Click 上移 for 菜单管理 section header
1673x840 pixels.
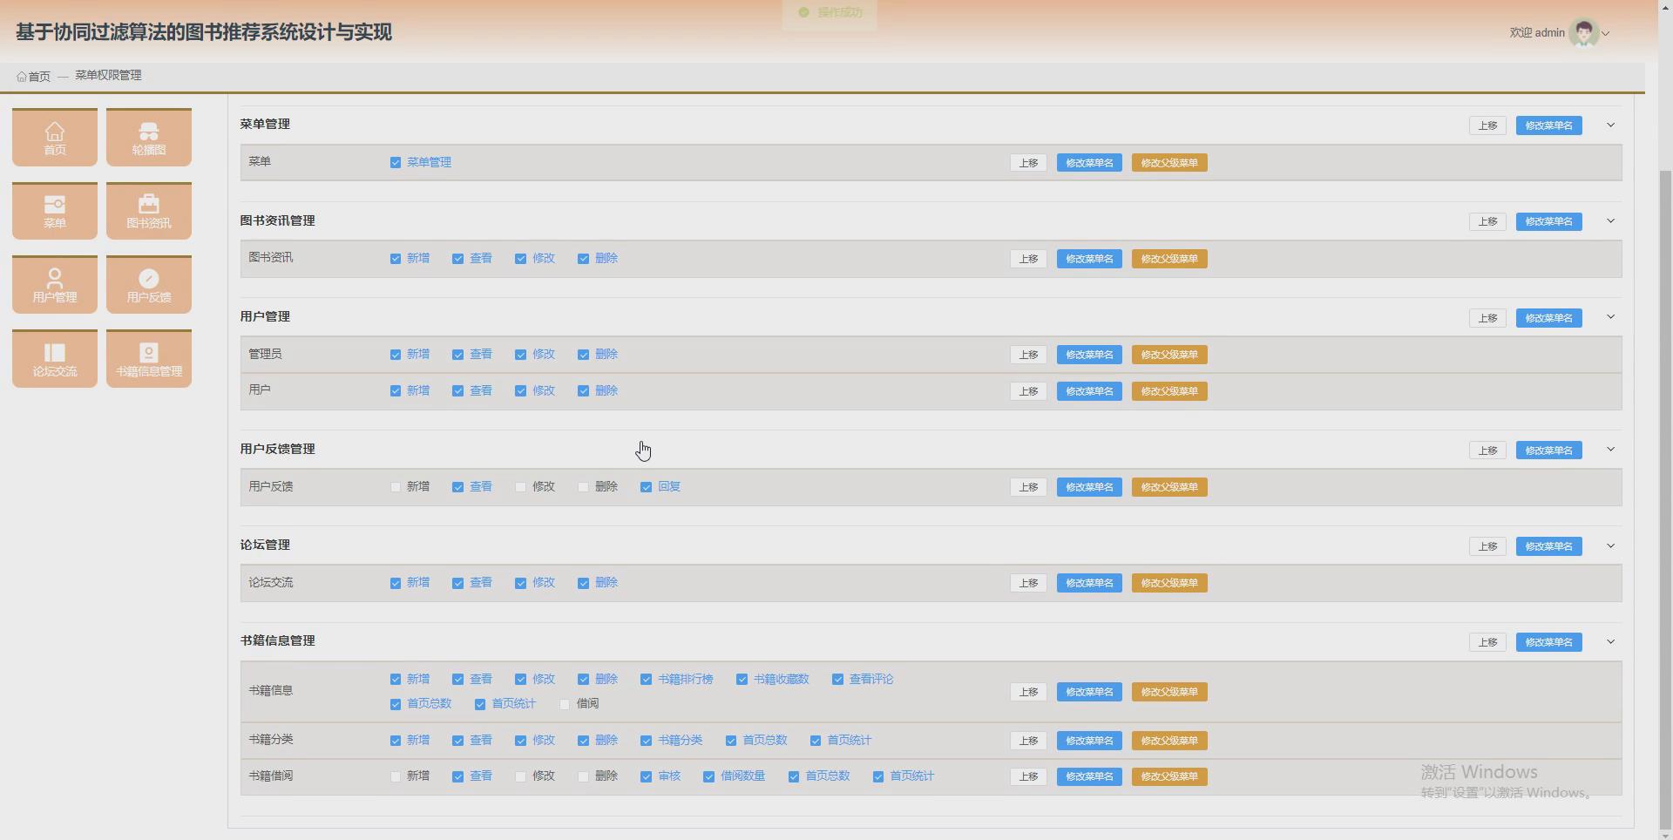coord(1487,125)
